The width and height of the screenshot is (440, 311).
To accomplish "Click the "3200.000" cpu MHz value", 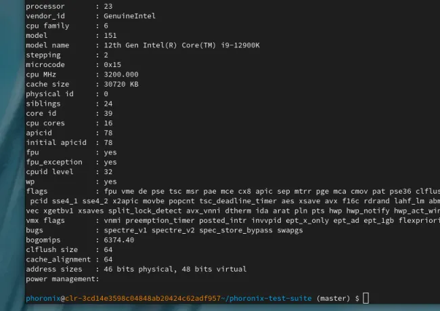I will 121,74.
